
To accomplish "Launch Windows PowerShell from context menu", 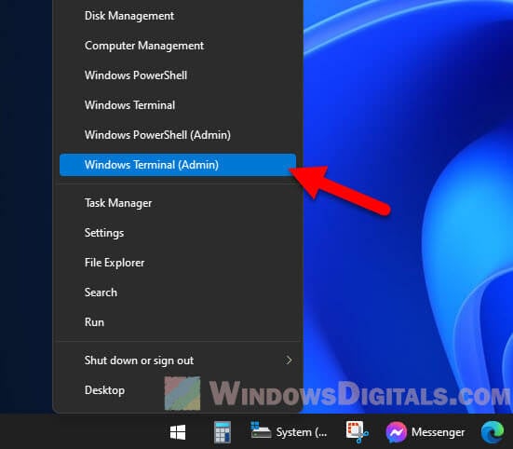I will 178,75.
